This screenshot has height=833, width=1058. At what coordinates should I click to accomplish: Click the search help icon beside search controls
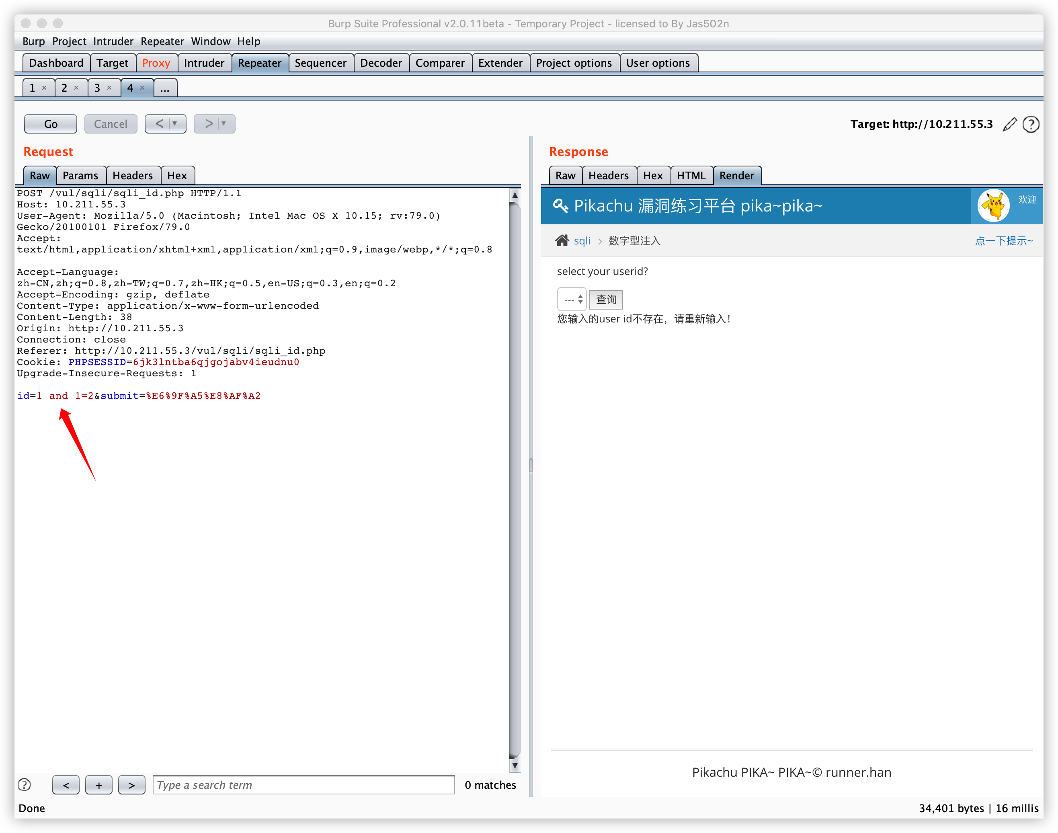24,785
